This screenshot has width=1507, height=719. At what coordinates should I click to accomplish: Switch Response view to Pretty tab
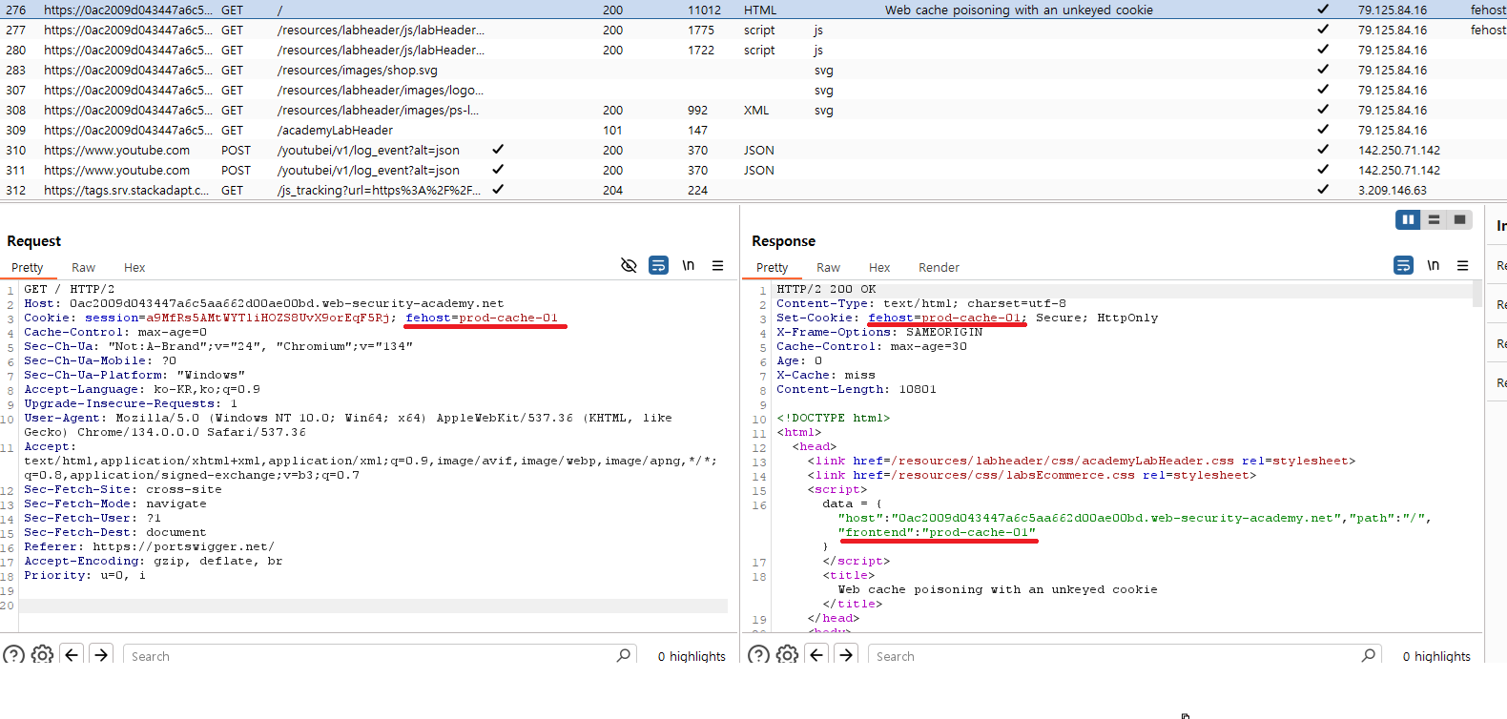click(773, 268)
